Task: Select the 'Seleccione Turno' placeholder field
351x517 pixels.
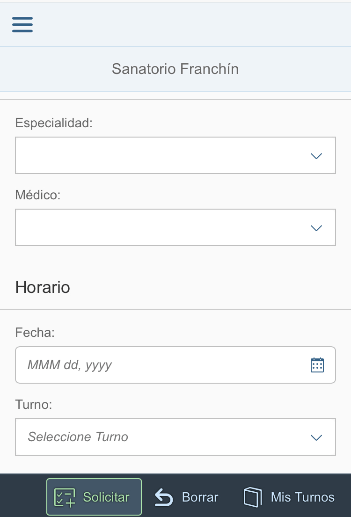Action: 175,437
